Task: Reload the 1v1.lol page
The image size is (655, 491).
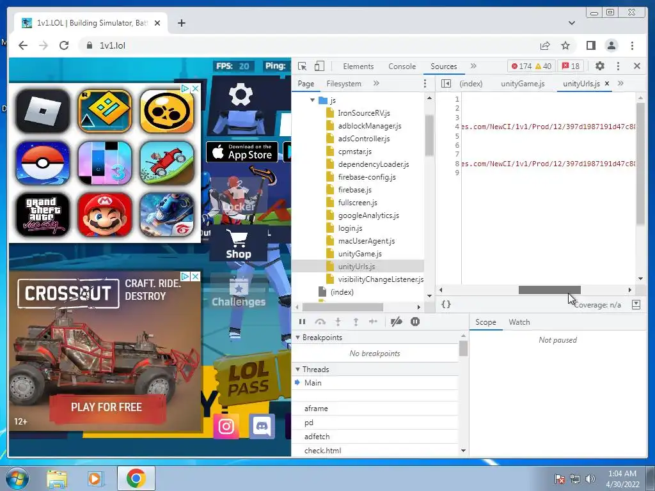Action: click(x=64, y=45)
